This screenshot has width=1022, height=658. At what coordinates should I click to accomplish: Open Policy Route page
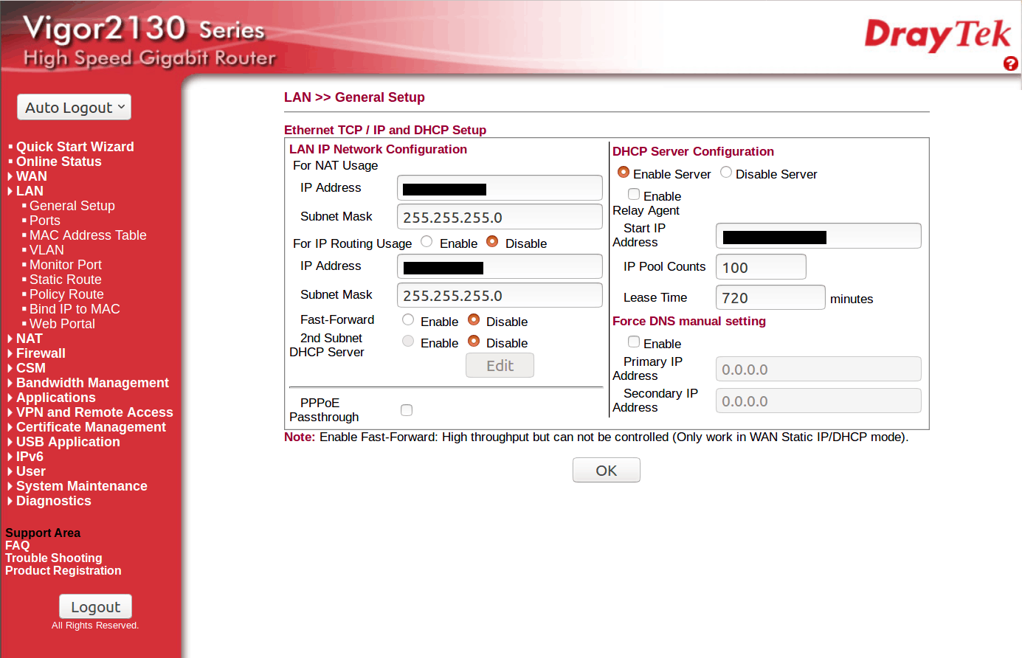[x=66, y=294]
